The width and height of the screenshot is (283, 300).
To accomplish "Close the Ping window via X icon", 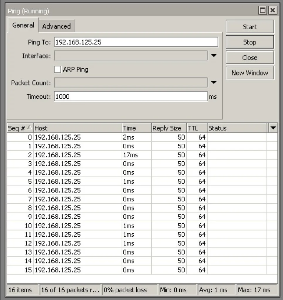I will 272,10.
